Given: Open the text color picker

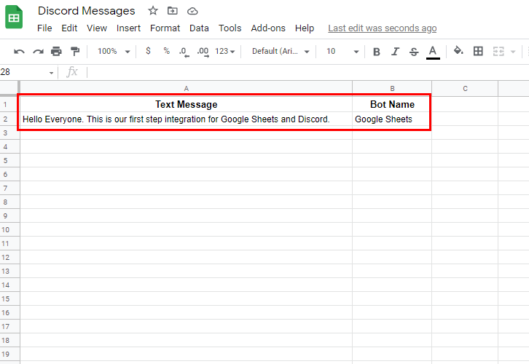Looking at the screenshot, I should (433, 52).
